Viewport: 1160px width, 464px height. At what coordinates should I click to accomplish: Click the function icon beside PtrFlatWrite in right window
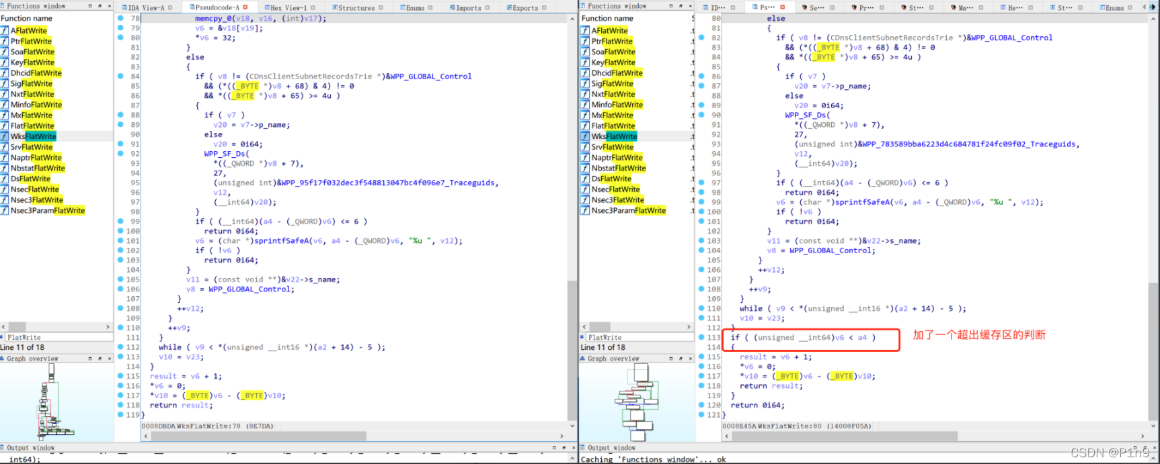point(585,42)
